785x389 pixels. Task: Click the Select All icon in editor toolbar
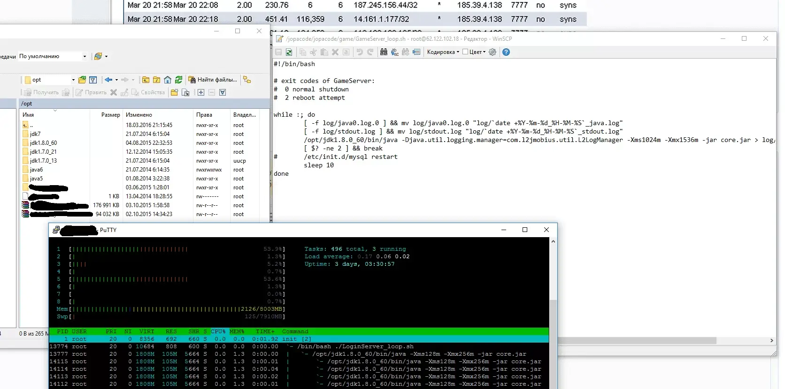pos(346,52)
